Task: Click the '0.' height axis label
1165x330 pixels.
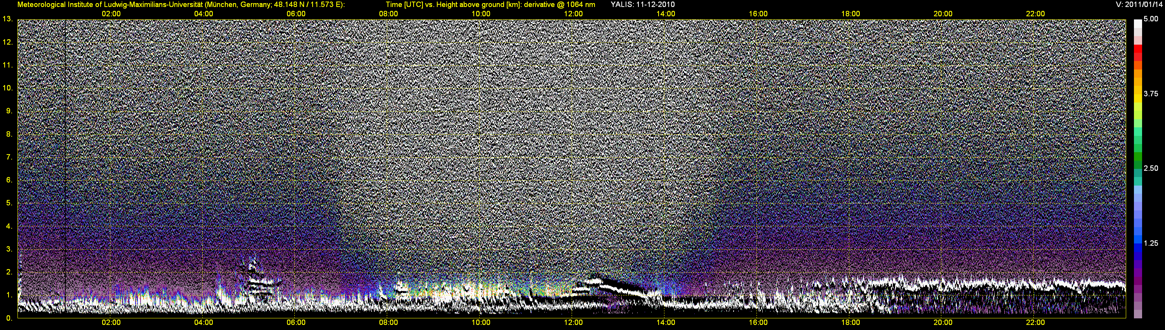Action: [9, 318]
